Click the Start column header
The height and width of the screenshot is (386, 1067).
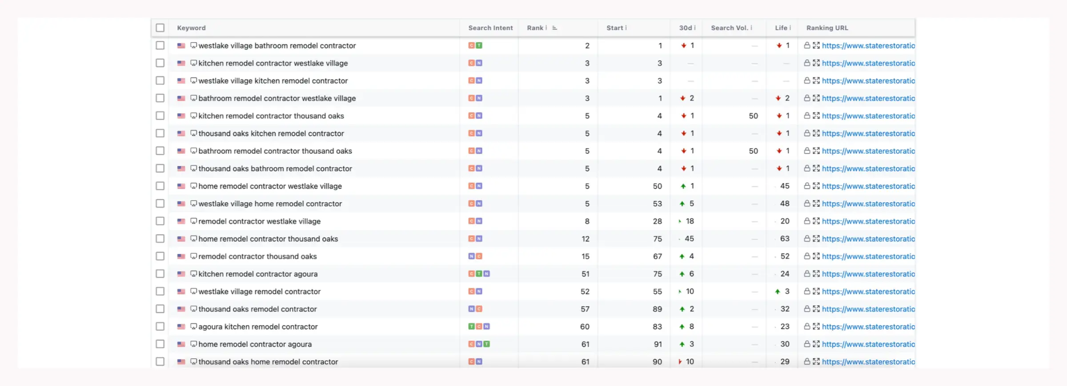[614, 28]
